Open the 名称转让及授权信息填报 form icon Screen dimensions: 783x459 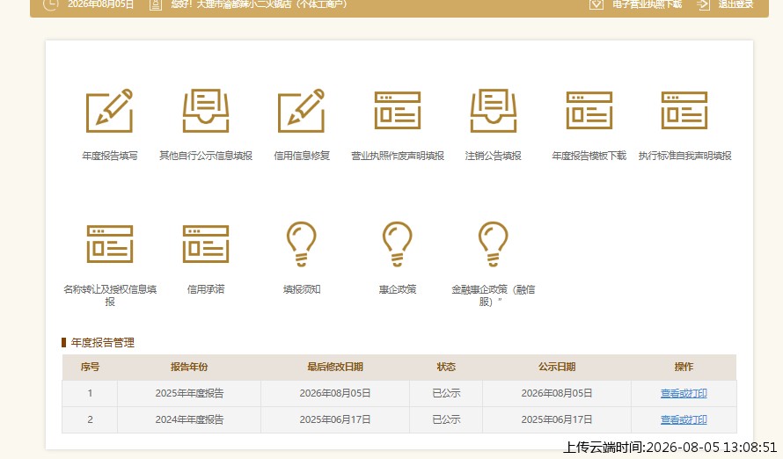(110, 244)
